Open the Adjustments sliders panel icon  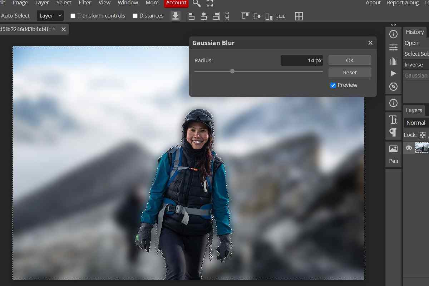(393, 48)
